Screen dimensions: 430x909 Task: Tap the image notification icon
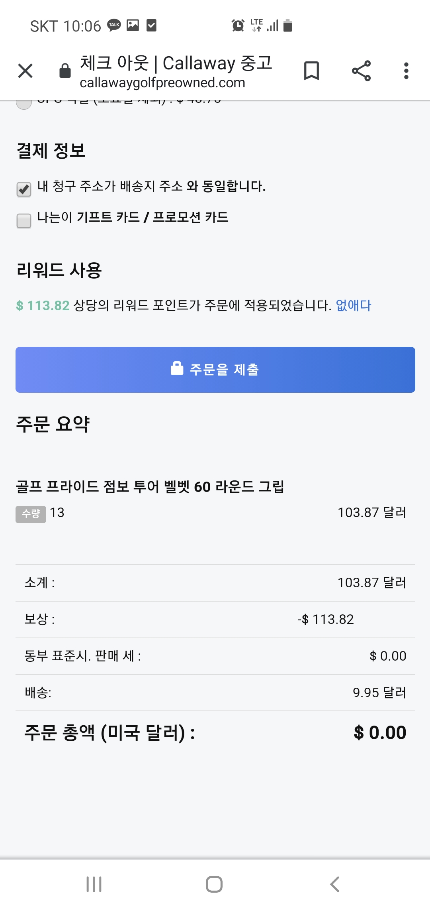point(133,25)
